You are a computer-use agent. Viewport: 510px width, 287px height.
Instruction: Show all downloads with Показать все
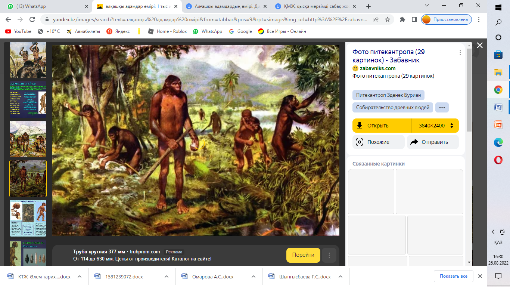(x=453, y=276)
